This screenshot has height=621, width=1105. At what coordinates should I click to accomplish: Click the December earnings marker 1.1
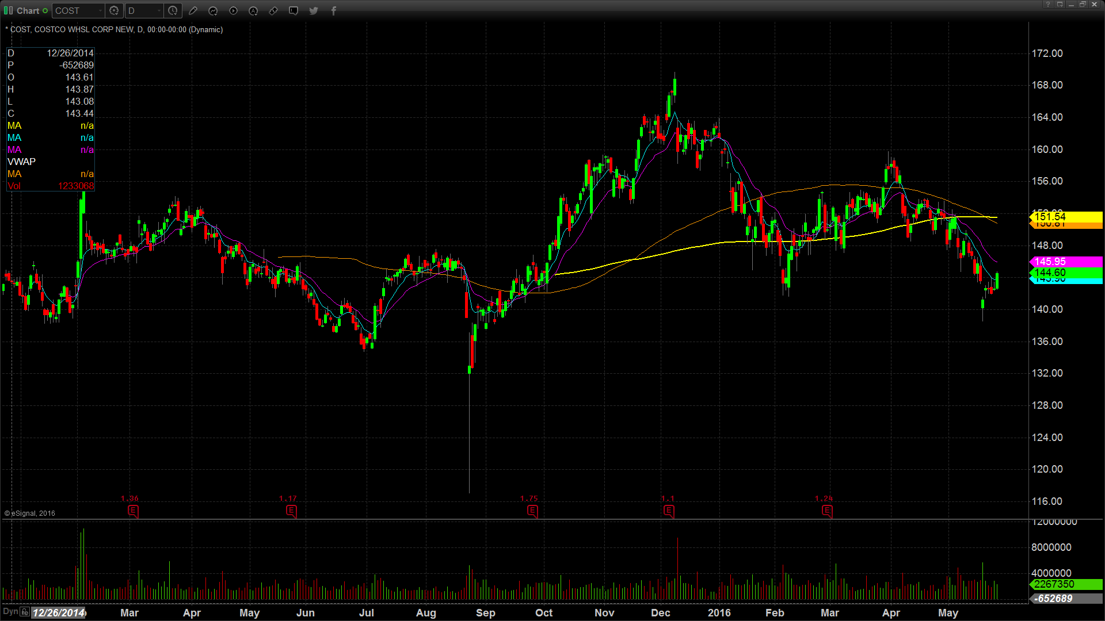[x=669, y=511]
